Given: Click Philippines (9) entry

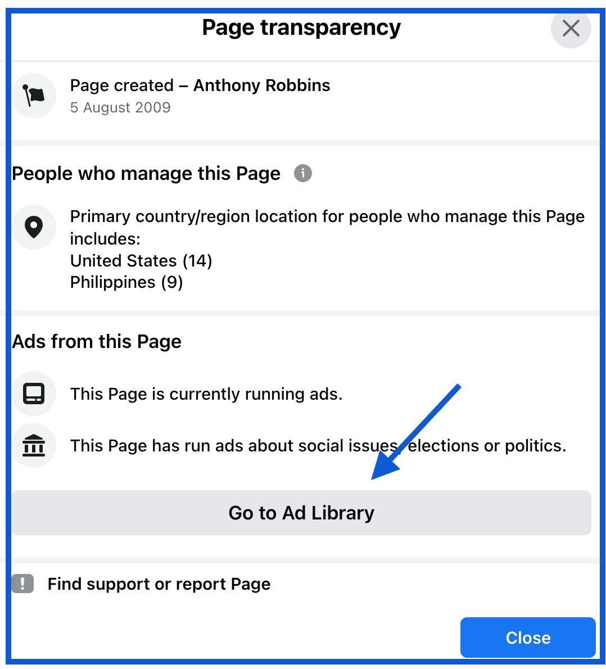Looking at the screenshot, I should point(126,282).
